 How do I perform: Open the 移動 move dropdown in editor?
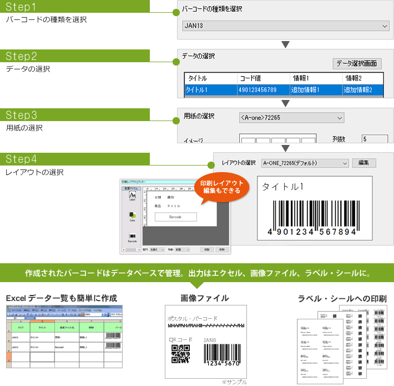click(x=182, y=250)
